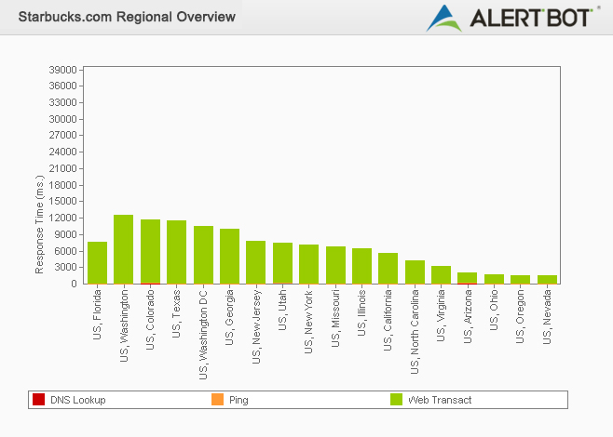Viewport: 613px width, 437px height.
Task: Select the US, Colorado bar
Action: [150, 251]
